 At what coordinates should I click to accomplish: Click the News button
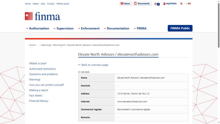pos(125,3)
